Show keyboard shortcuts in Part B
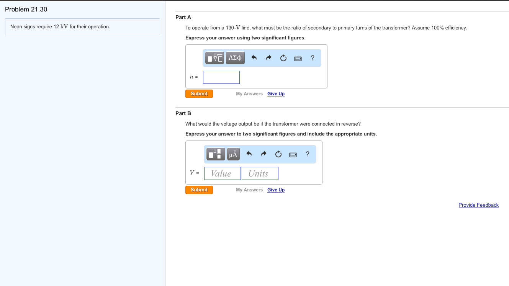The image size is (509, 286). [x=293, y=155]
